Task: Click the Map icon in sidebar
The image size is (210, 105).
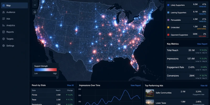Action: (4, 6)
